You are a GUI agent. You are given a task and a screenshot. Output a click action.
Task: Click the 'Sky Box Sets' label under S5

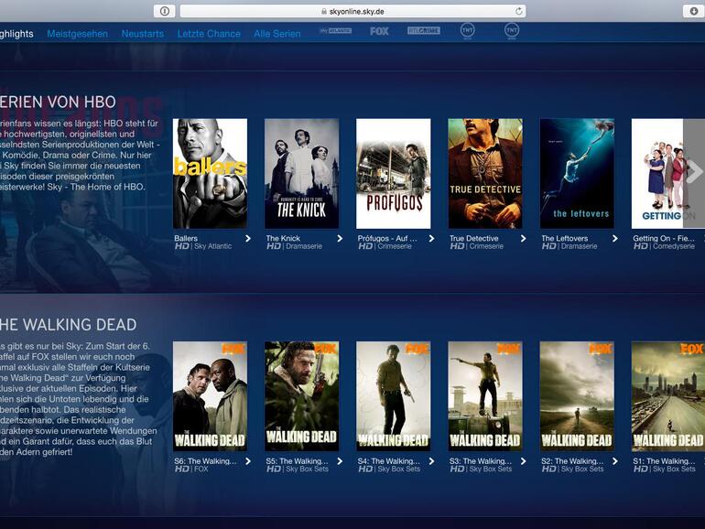pyautogui.click(x=307, y=469)
